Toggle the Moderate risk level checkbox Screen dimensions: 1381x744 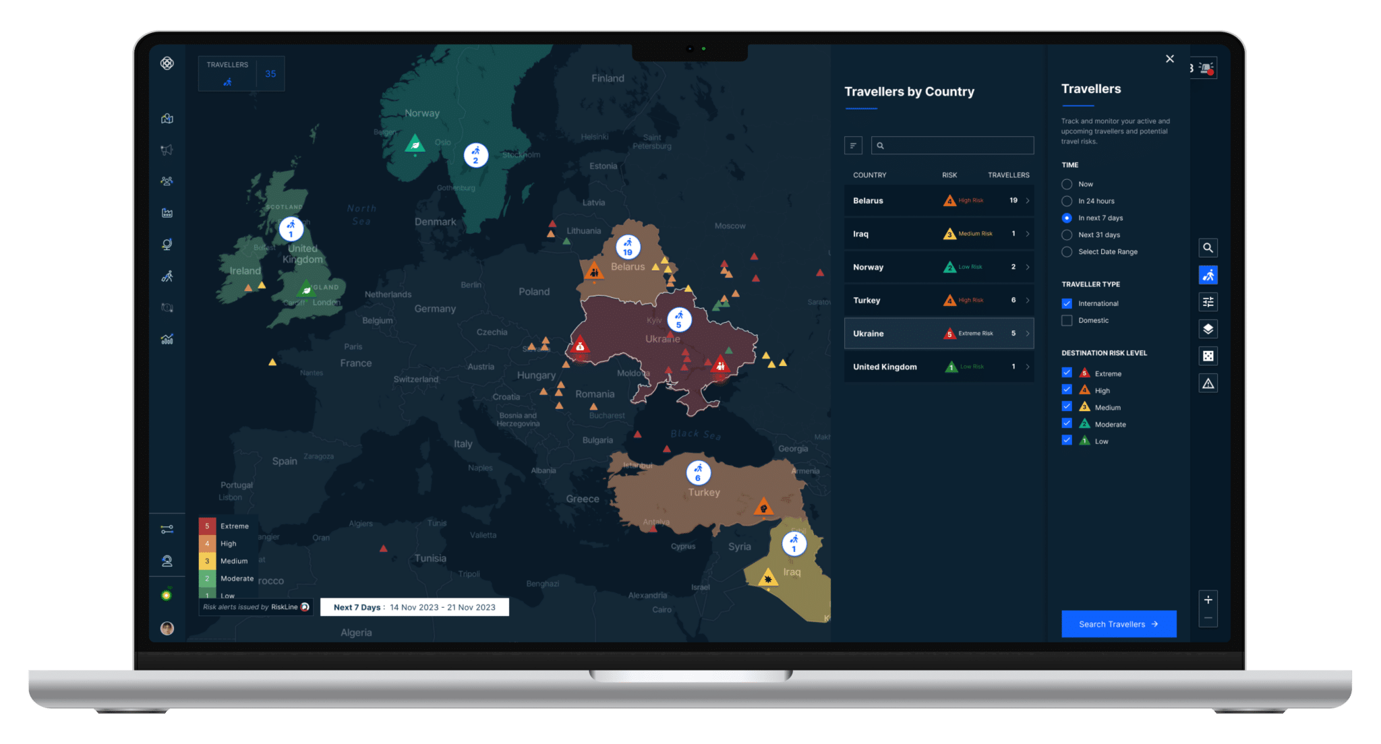click(x=1067, y=423)
